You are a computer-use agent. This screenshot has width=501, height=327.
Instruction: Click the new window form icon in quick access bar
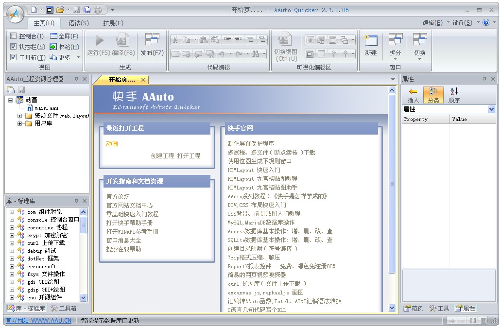tap(50, 10)
